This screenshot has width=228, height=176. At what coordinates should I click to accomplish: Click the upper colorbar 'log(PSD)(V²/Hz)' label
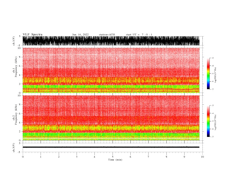(x=216, y=75)
